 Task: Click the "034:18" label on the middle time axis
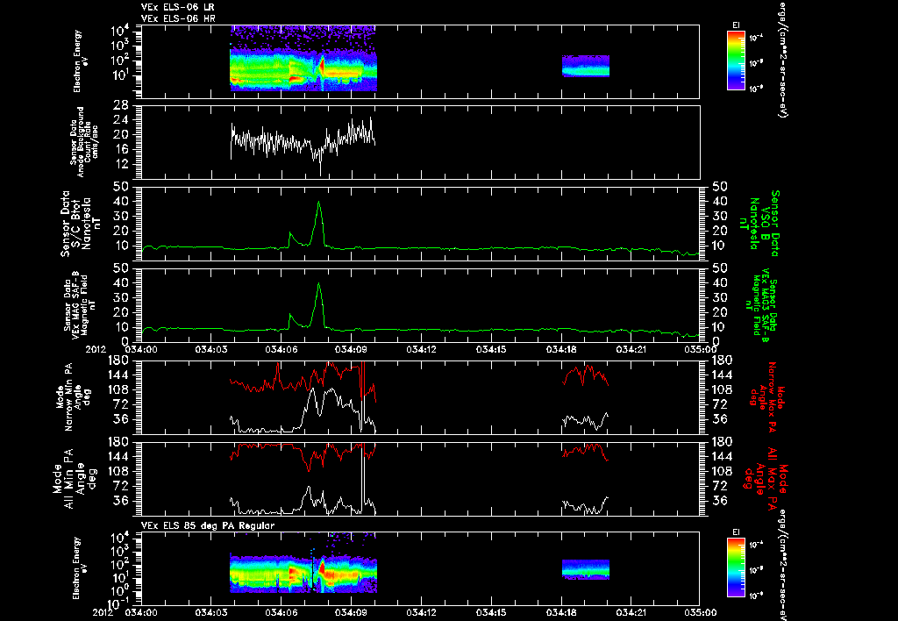pos(561,348)
